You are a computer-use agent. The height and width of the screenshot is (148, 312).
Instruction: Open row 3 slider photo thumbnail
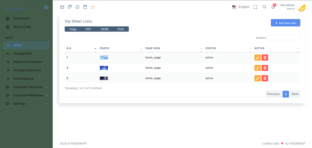tap(104, 78)
